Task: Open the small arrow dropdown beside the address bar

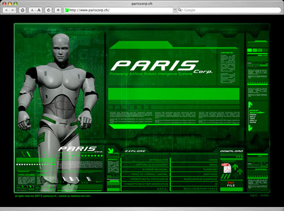Action: (x=175, y=10)
